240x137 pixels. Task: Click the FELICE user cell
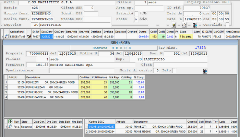pyautogui.click(x=219, y=37)
